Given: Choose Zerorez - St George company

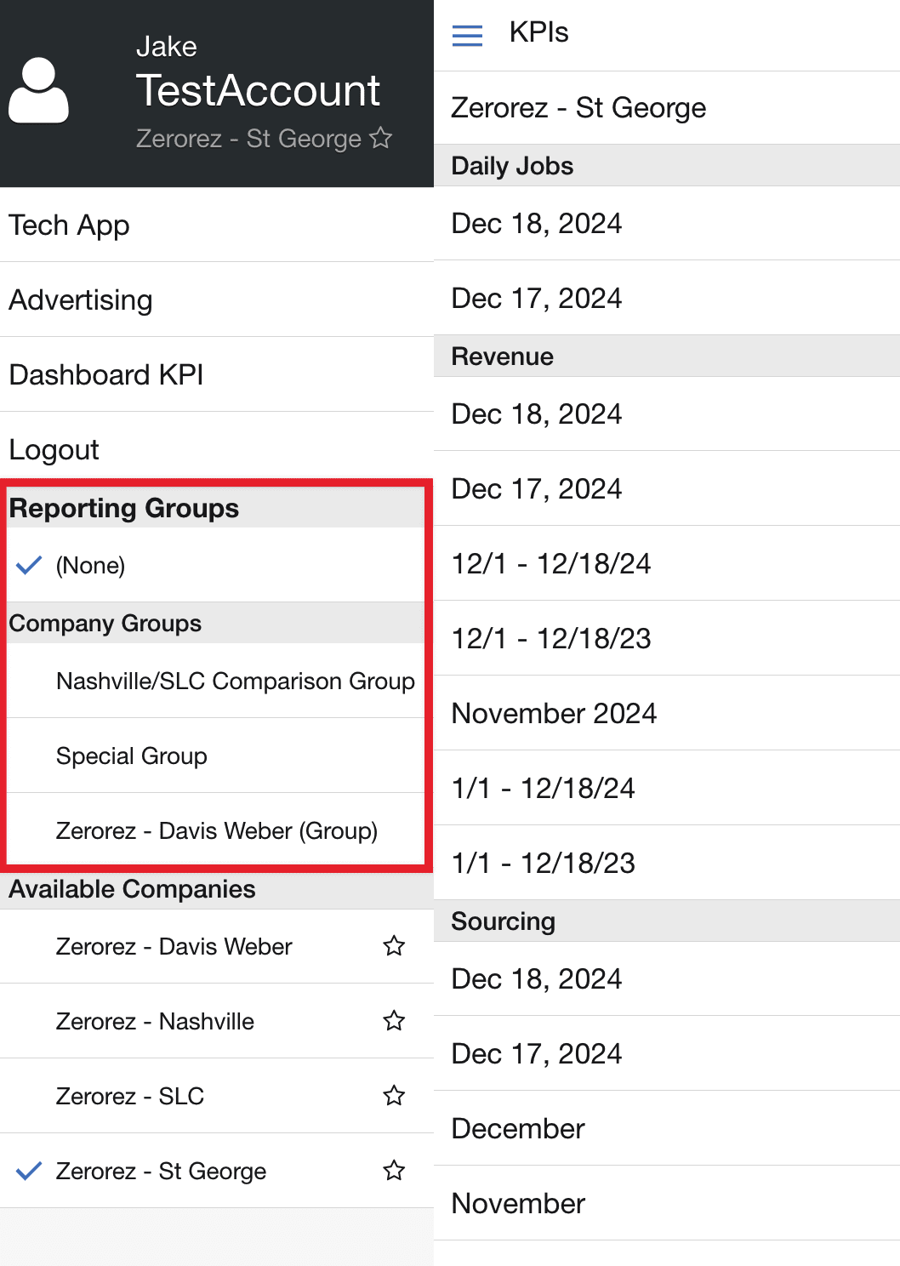Looking at the screenshot, I should pyautogui.click(x=217, y=1171).
